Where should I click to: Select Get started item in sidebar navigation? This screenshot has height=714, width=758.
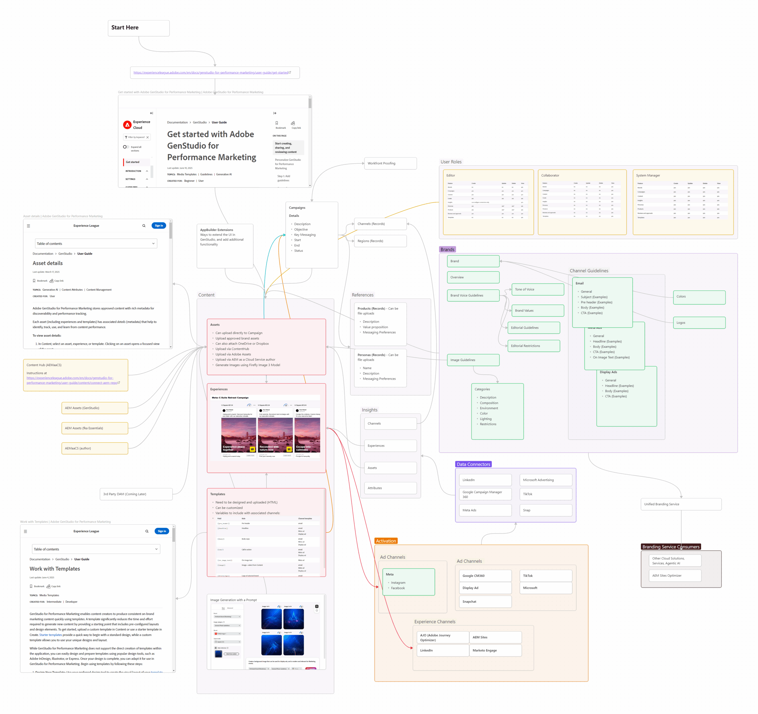coord(133,162)
